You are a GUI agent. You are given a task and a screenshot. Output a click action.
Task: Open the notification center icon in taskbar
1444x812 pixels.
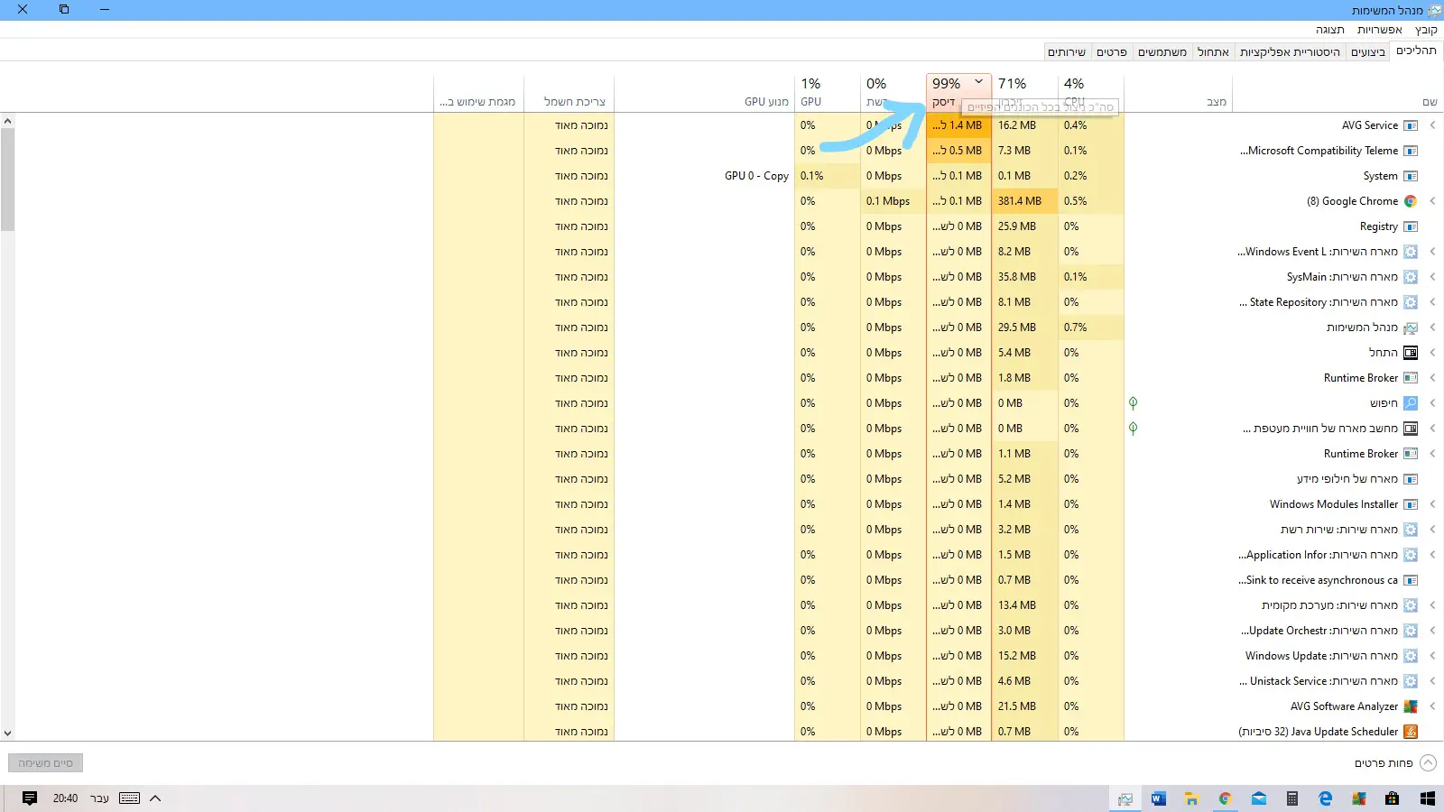(x=30, y=798)
